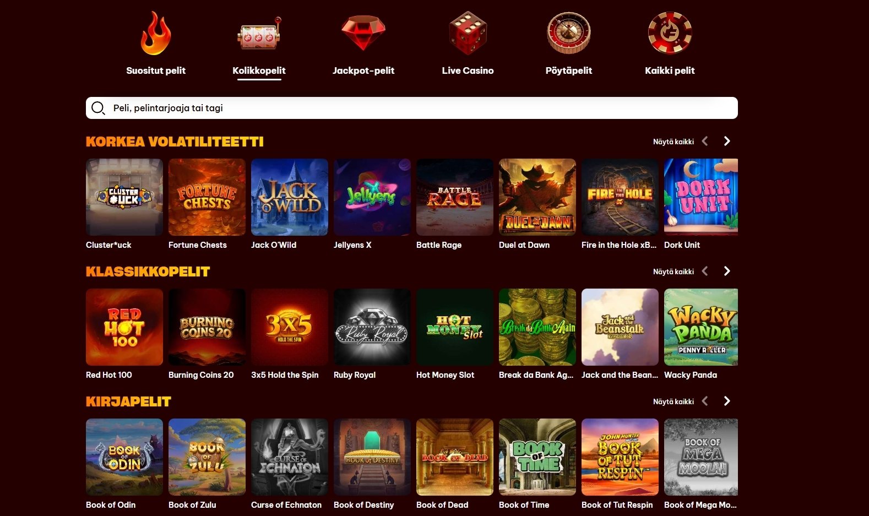Select the casino chip Kaikki pelit icon

[670, 33]
